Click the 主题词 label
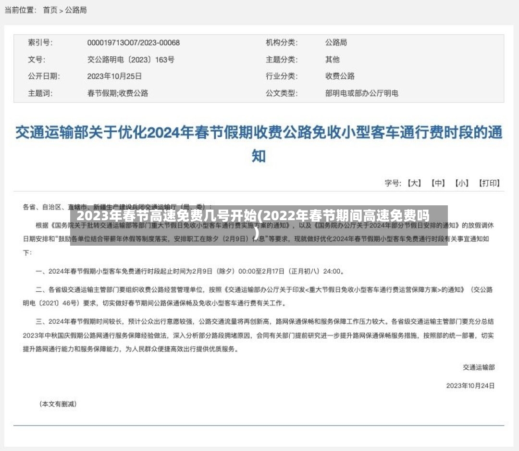The height and width of the screenshot is (451, 519). (40, 93)
